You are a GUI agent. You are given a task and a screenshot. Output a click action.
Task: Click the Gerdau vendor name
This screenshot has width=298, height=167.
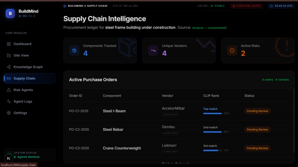(168, 127)
